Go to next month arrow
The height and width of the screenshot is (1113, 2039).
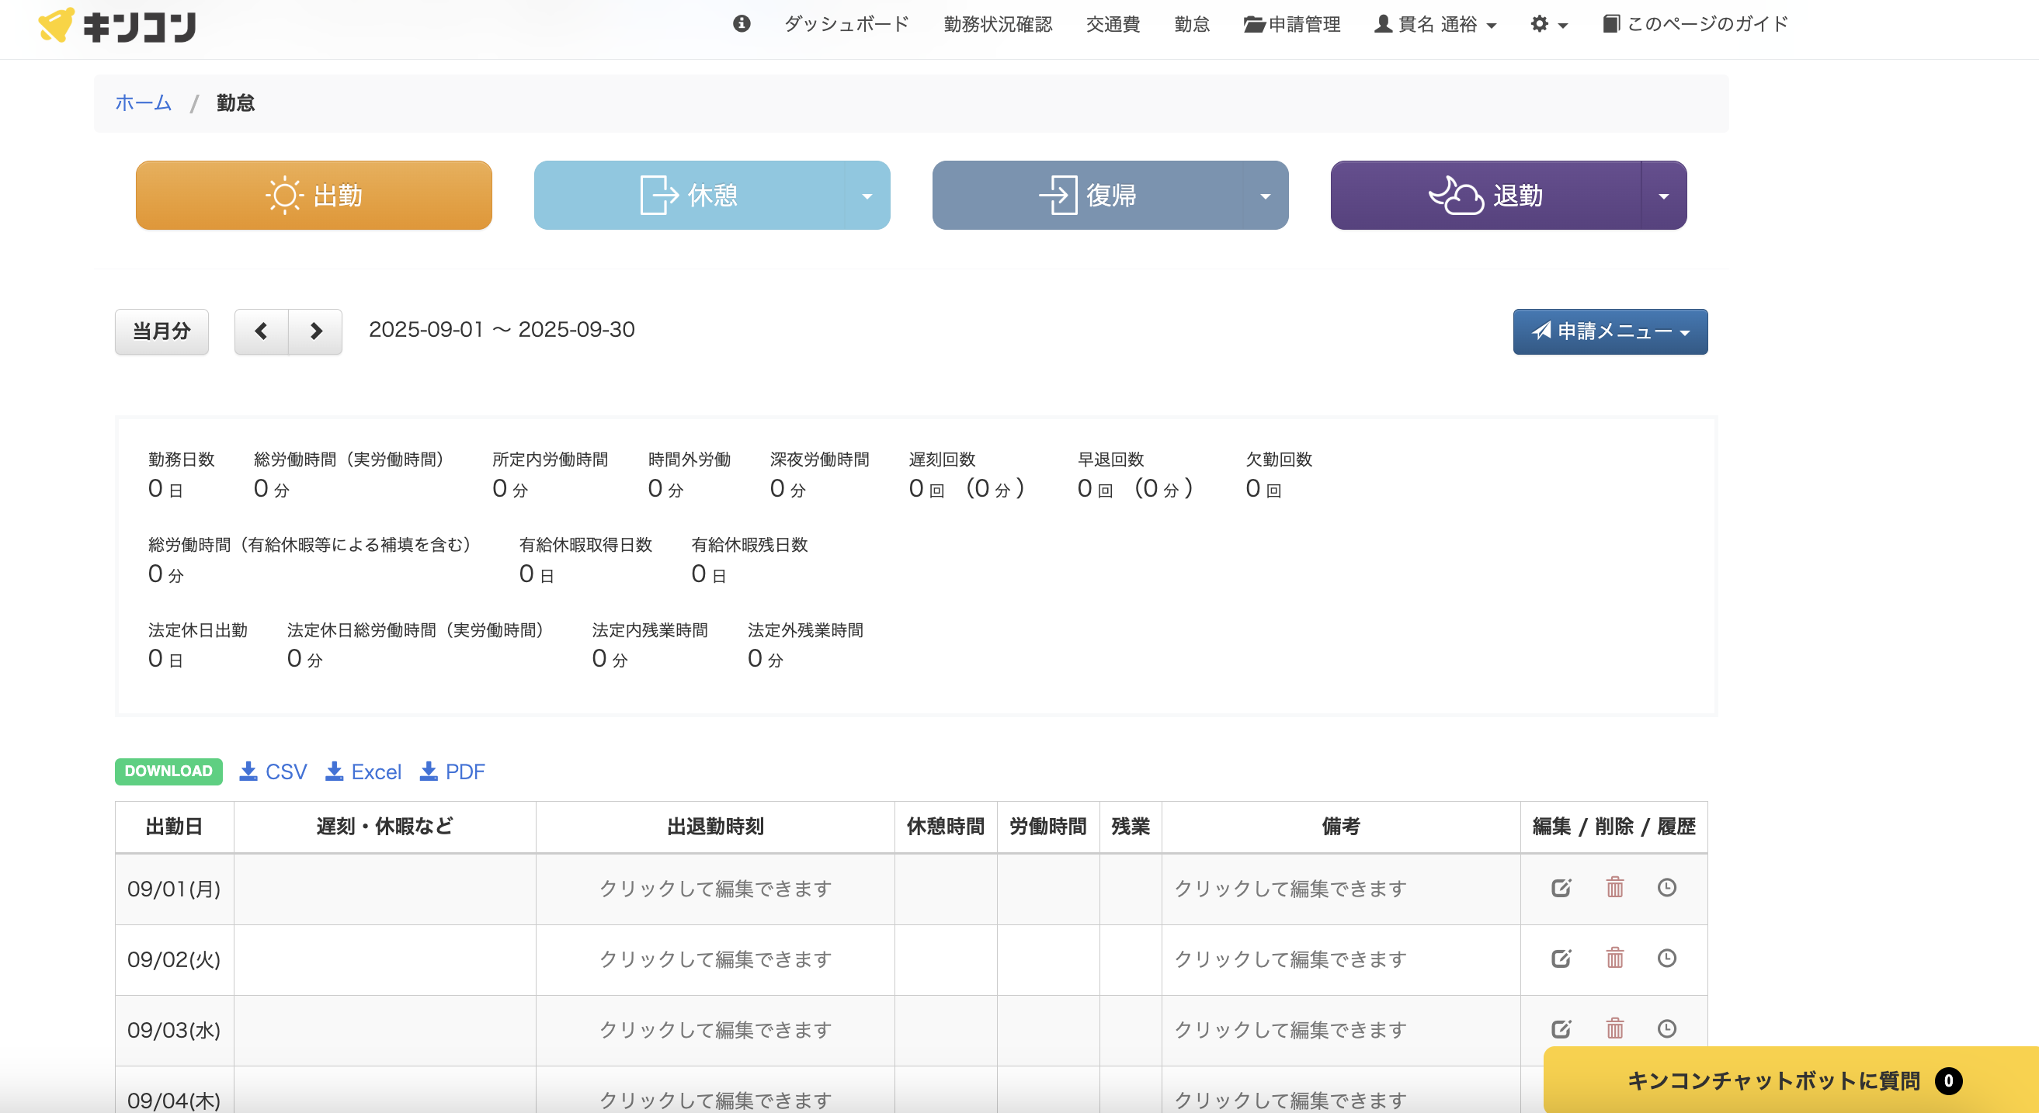click(316, 331)
